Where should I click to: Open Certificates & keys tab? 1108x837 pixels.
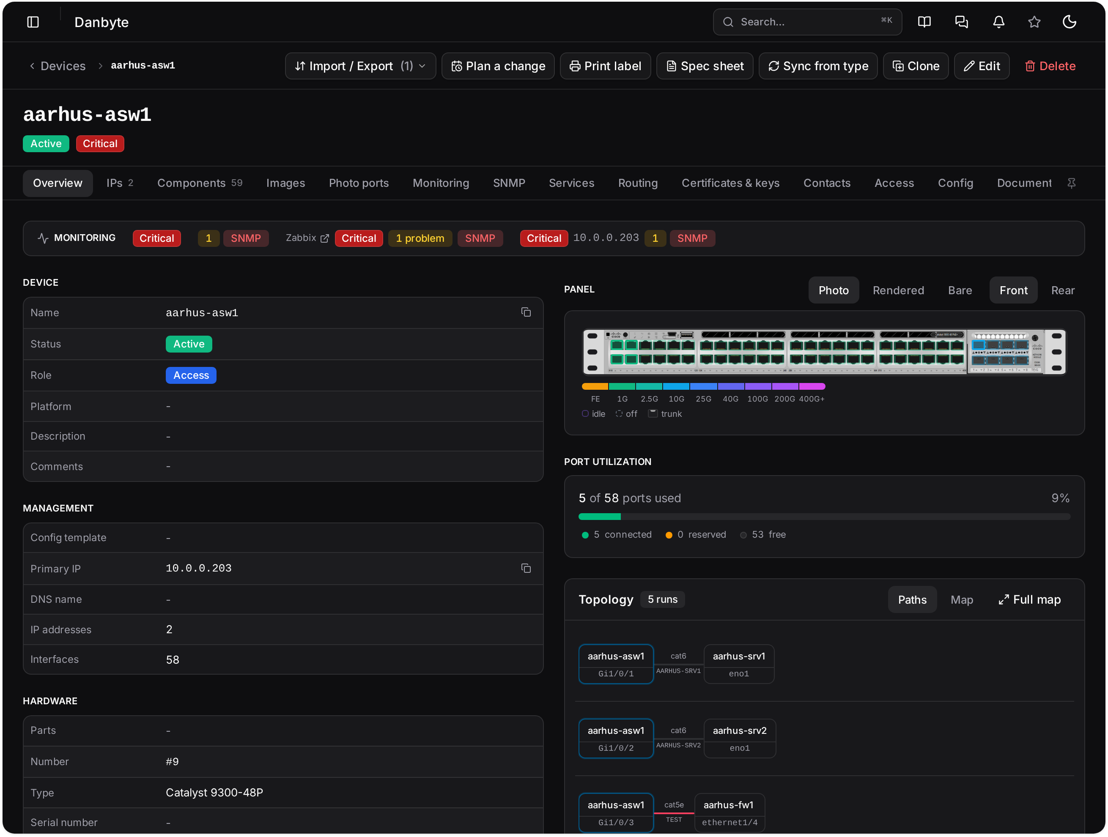click(730, 183)
